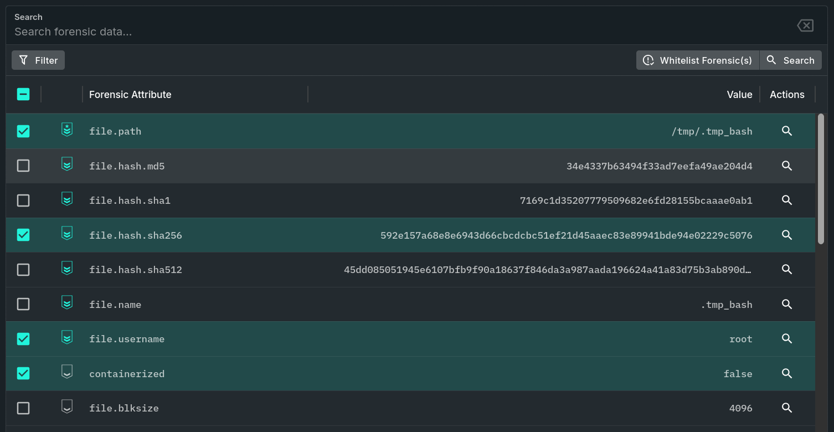Click the Whitelist Forensic(s) button

[697, 60]
